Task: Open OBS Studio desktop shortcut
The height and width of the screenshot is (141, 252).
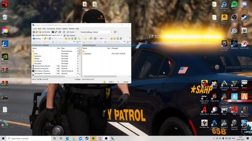Action: [x=234, y=18]
